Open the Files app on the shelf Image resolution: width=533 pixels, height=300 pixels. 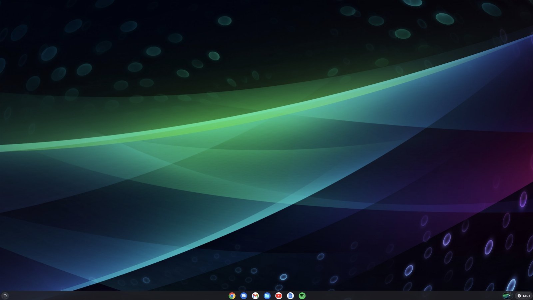coord(267,296)
